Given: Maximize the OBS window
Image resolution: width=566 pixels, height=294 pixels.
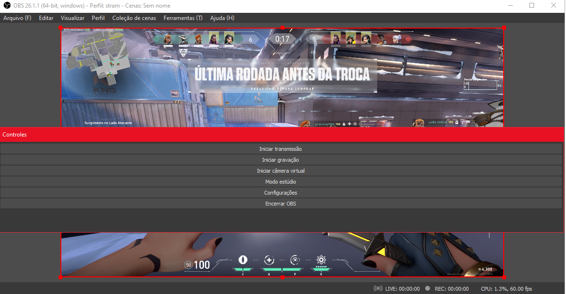Looking at the screenshot, I should point(532,5).
